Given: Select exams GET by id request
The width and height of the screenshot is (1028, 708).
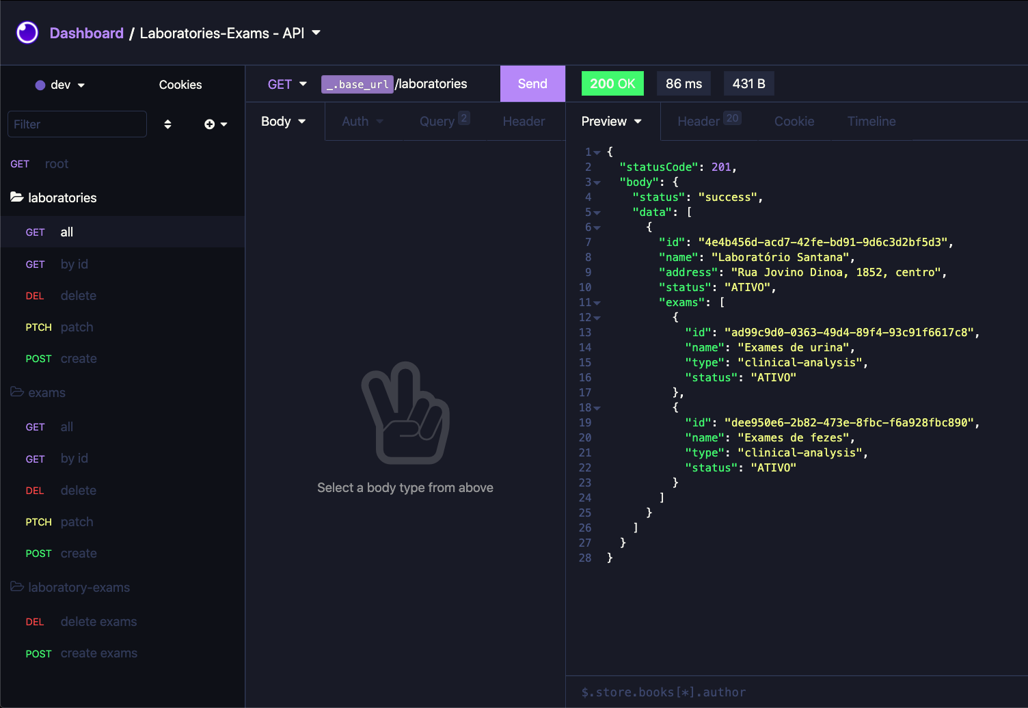Looking at the screenshot, I should pos(123,459).
